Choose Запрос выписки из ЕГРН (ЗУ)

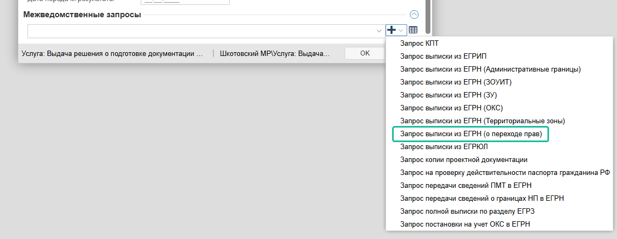point(449,95)
